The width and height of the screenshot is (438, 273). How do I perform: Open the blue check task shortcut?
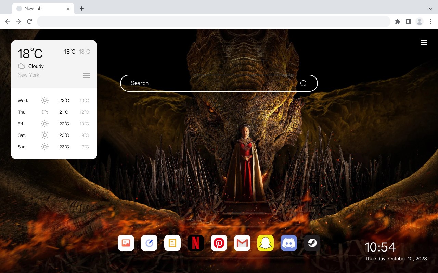pyautogui.click(x=149, y=243)
